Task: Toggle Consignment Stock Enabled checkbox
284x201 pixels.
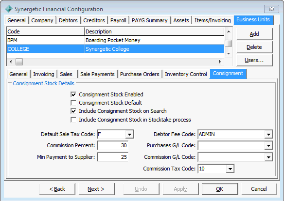Action: 73,94
